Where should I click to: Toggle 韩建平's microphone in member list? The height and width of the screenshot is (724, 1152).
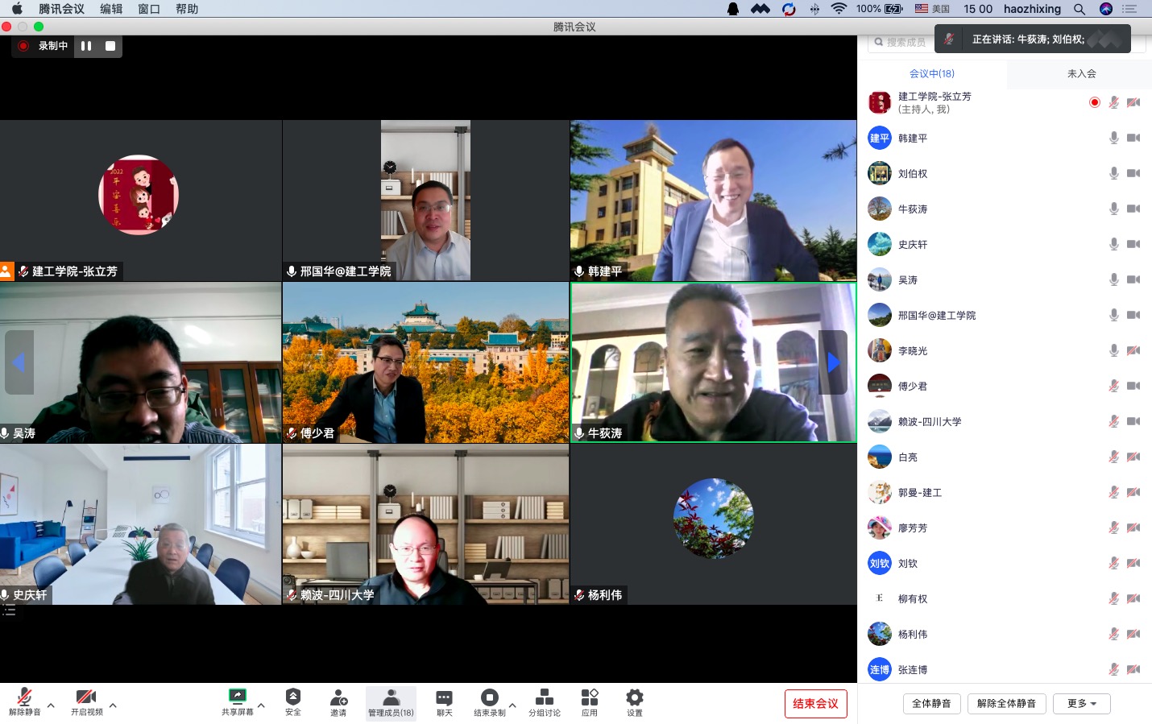(x=1113, y=139)
